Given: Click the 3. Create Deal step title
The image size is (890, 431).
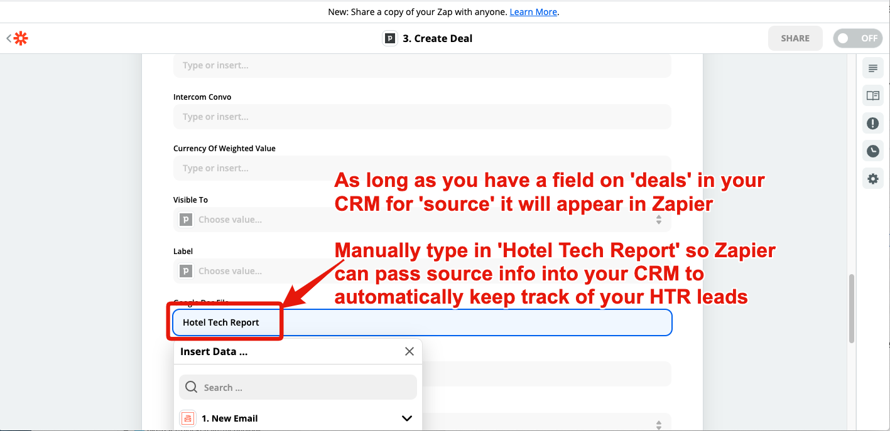Looking at the screenshot, I should pyautogui.click(x=437, y=38).
